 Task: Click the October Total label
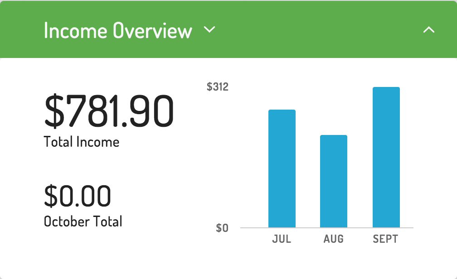tap(83, 221)
